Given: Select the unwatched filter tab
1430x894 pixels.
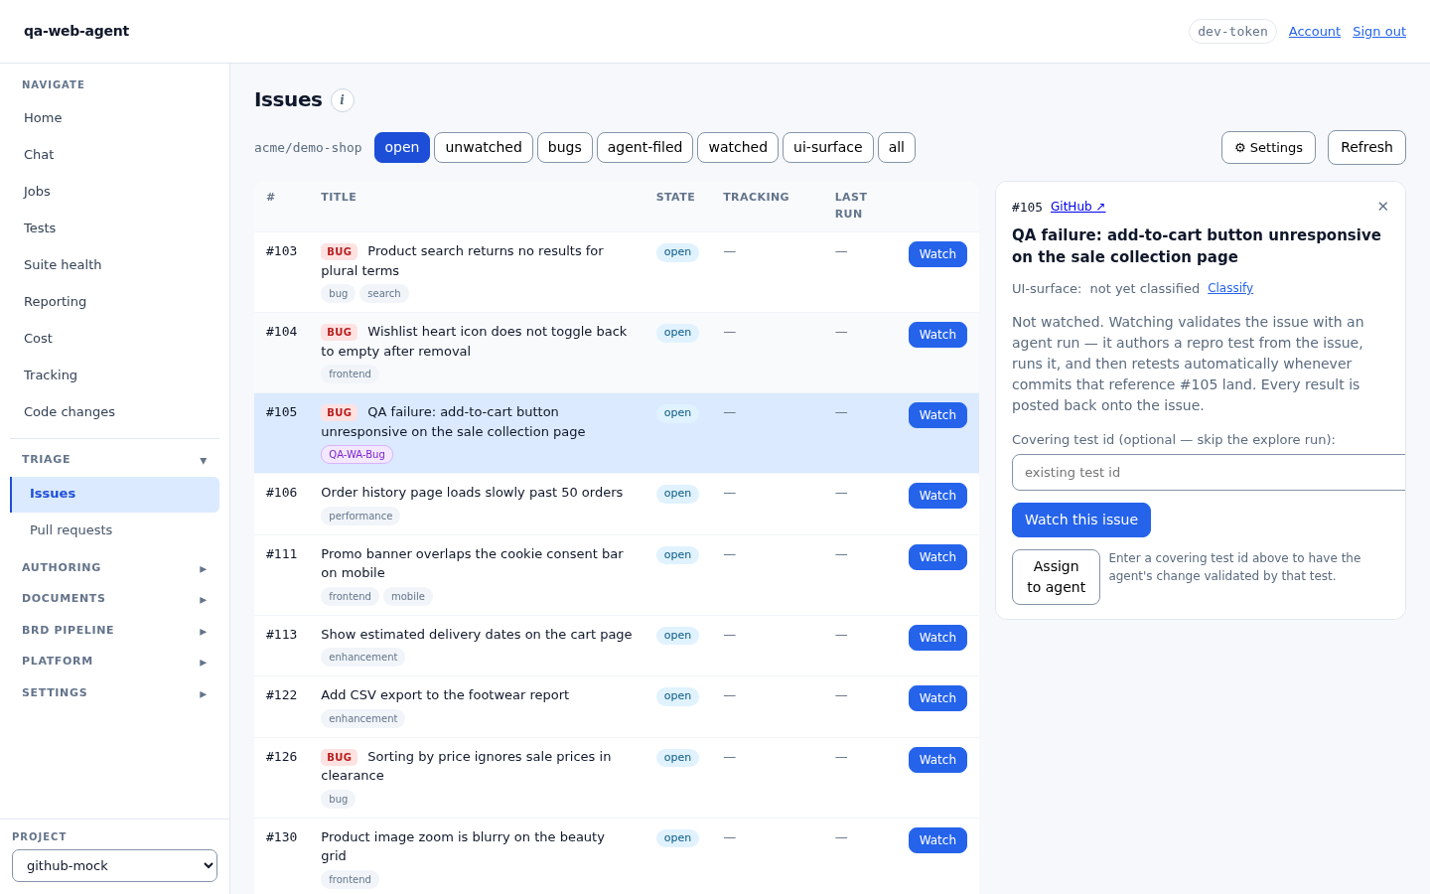Looking at the screenshot, I should [x=484, y=147].
